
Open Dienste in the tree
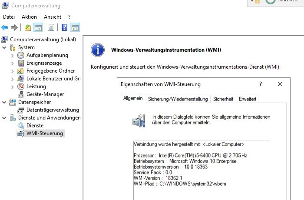point(35,126)
